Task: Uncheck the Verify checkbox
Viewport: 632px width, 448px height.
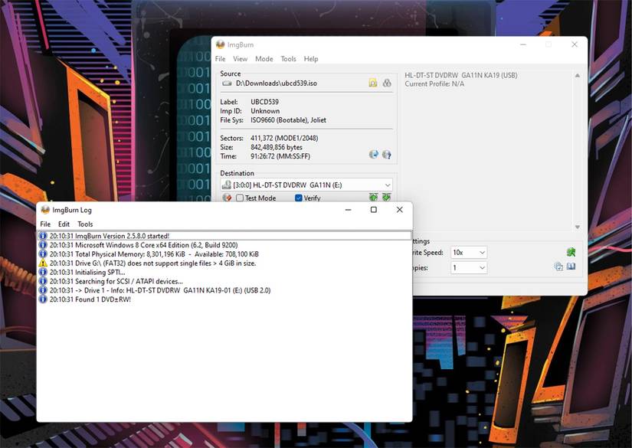Action: (x=299, y=198)
